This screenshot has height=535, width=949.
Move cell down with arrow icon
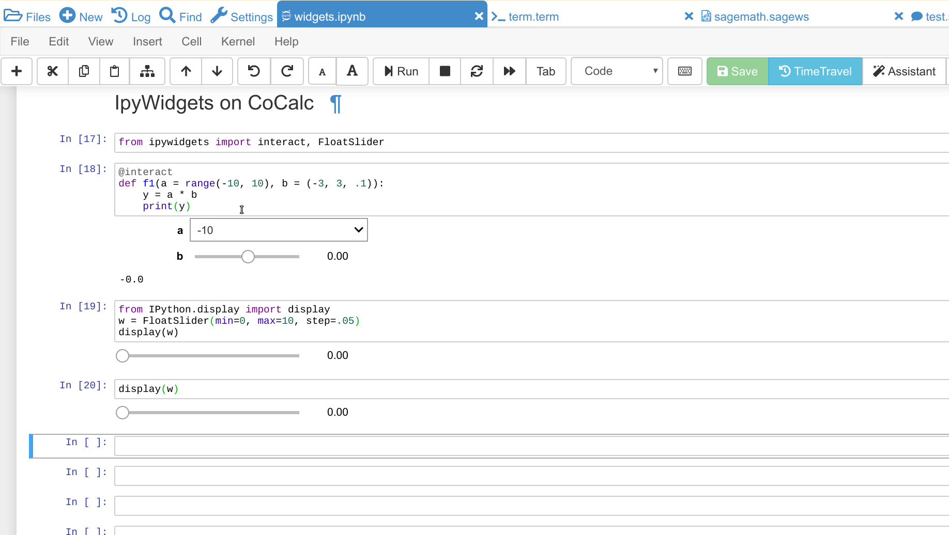point(217,71)
